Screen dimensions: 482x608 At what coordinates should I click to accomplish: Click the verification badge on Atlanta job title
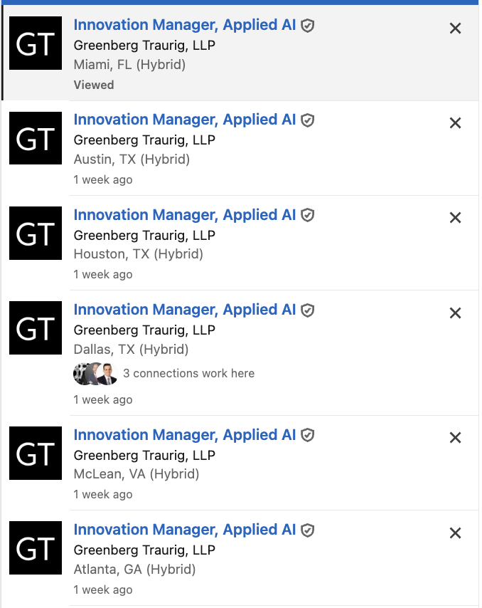pos(306,530)
